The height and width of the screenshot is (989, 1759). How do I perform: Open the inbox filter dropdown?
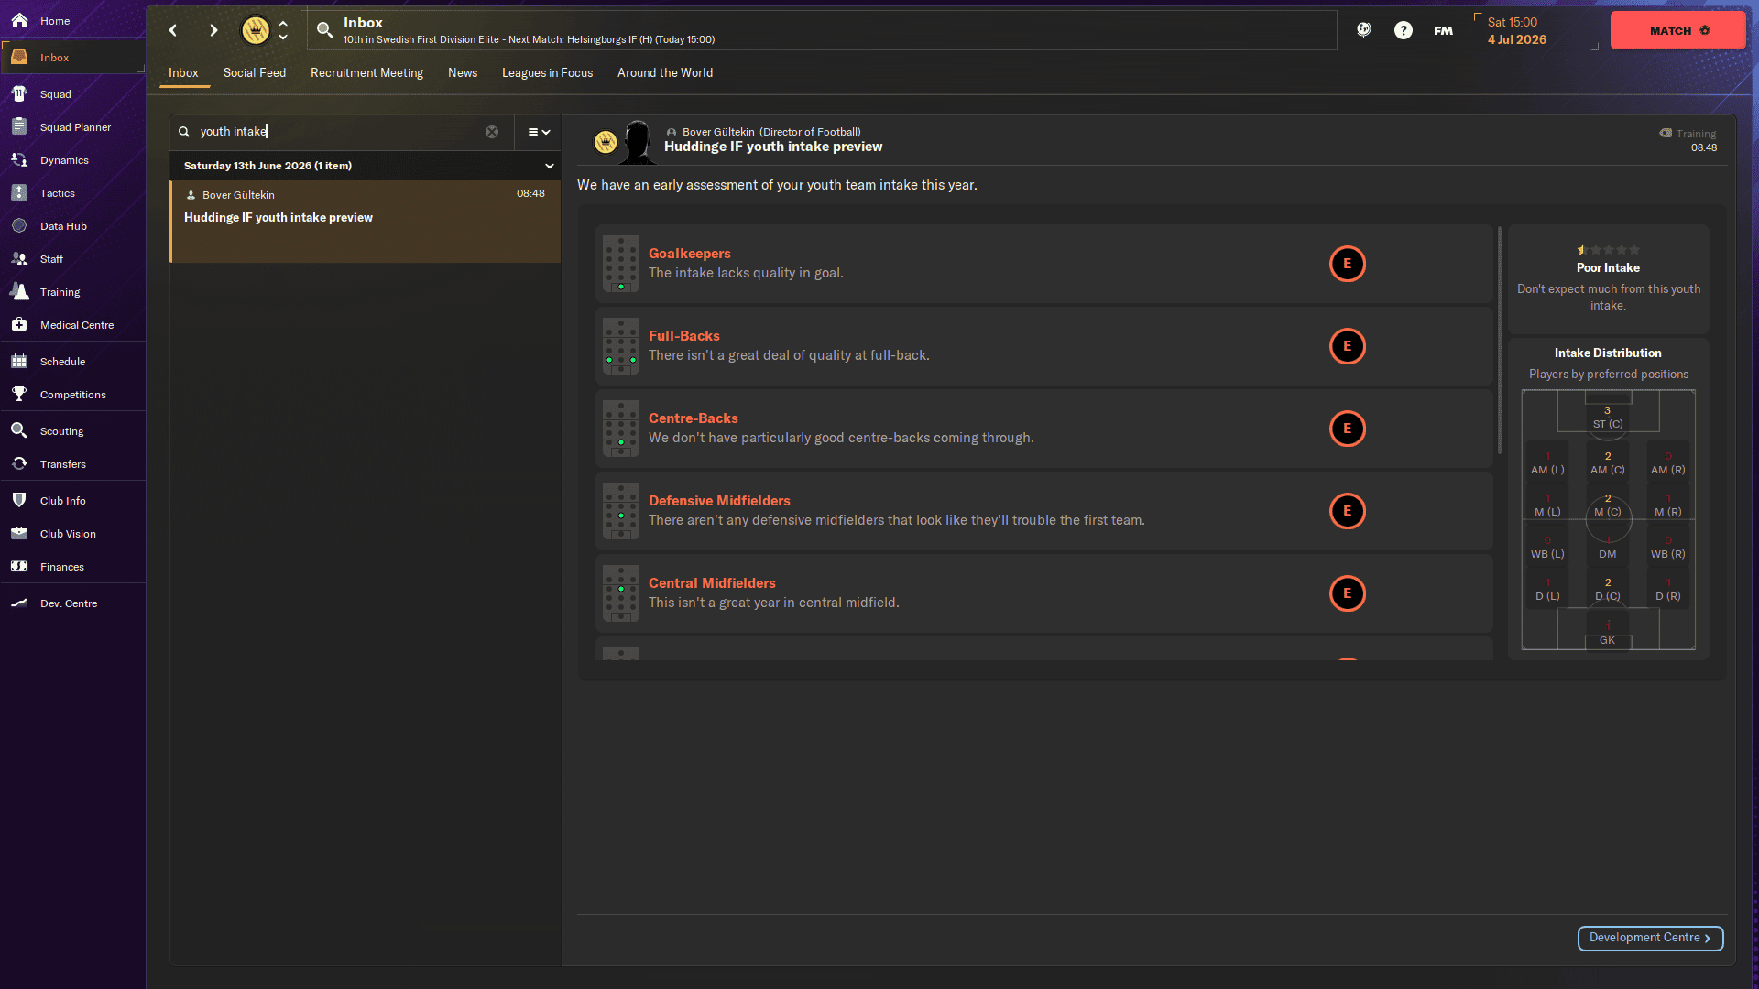pyautogui.click(x=539, y=132)
